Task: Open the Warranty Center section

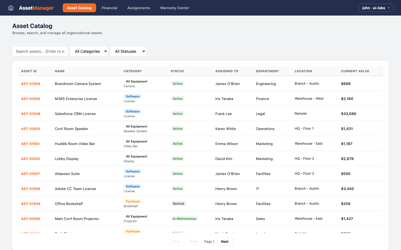Action: point(175,8)
